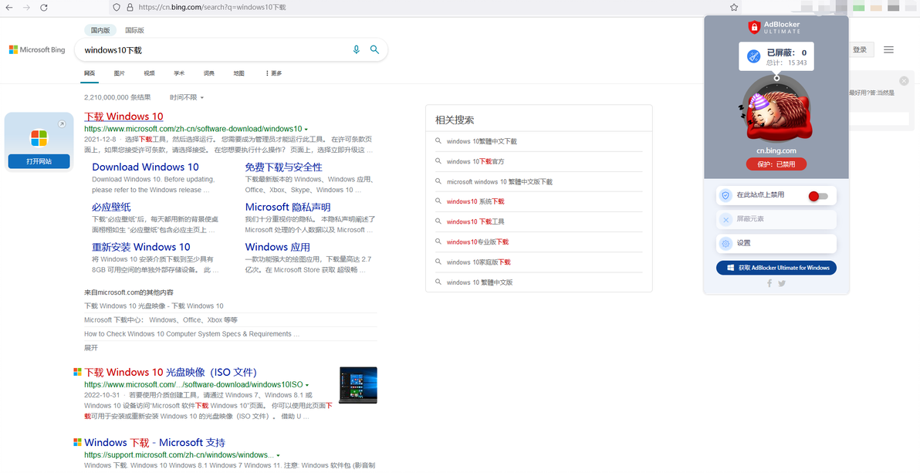Click related search windows10专业版下载
Image resolution: width=920 pixels, height=473 pixels.
(x=478, y=242)
